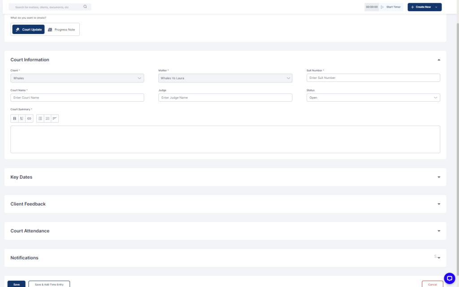Click into the Enter Suit Number field
This screenshot has width=459, height=287.
pos(373,78)
